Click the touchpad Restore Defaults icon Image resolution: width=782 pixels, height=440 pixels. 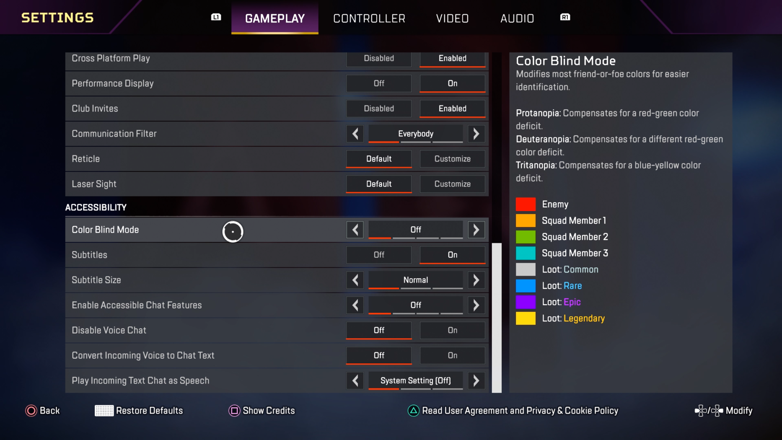pos(104,411)
